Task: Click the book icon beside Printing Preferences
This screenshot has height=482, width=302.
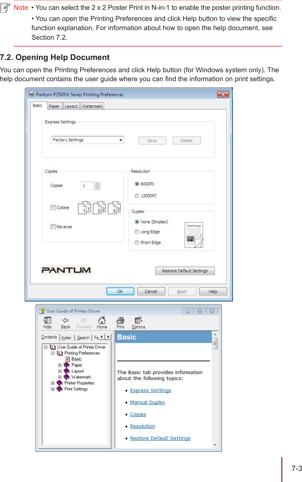Action: coord(60,353)
